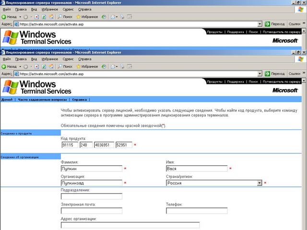Open Mail icon dropdown arrow in lower window
Image resolution: width=307 pixels, height=230 pixels.
pyautogui.click(x=117, y=67)
